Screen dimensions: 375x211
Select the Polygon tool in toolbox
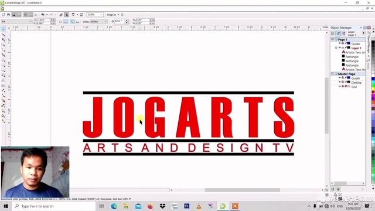pos(3,70)
